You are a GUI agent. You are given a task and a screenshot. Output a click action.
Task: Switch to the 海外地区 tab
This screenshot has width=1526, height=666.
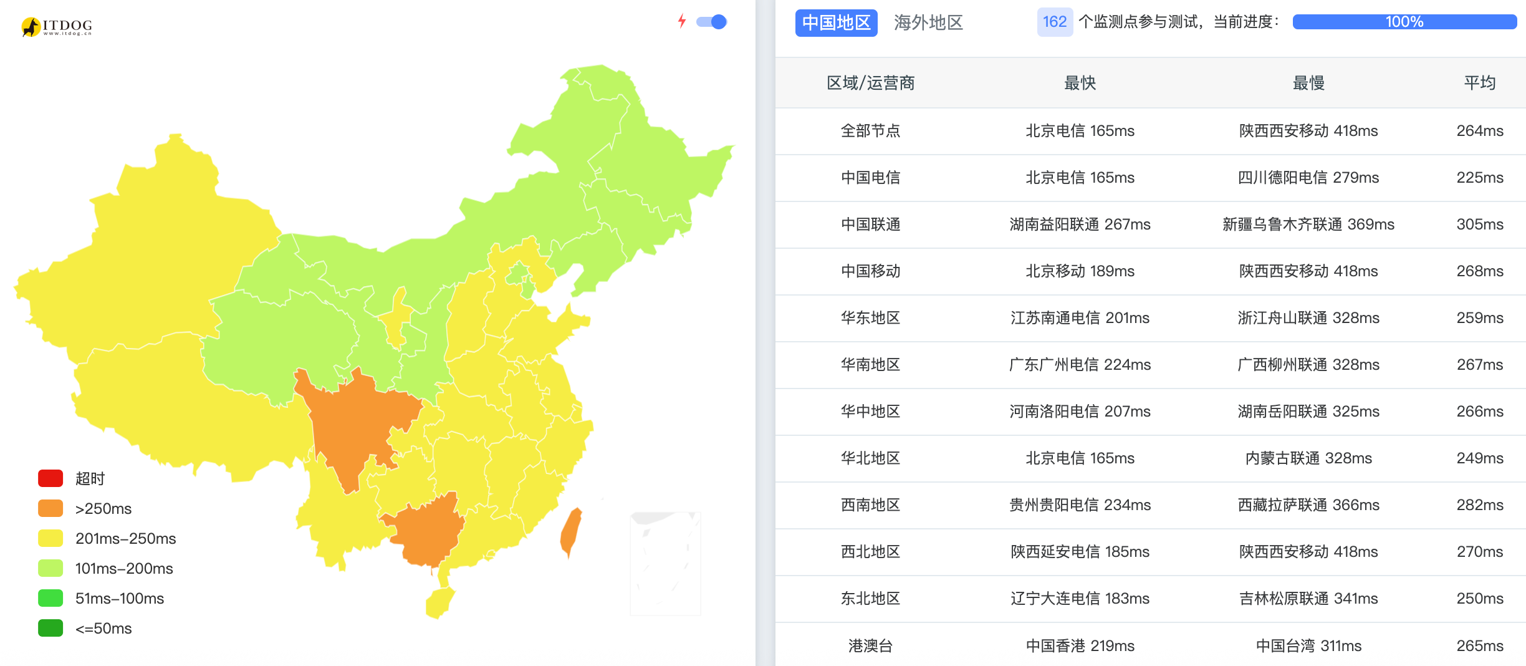point(928,22)
